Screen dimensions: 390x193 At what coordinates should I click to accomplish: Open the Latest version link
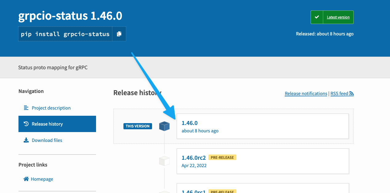tap(338, 17)
